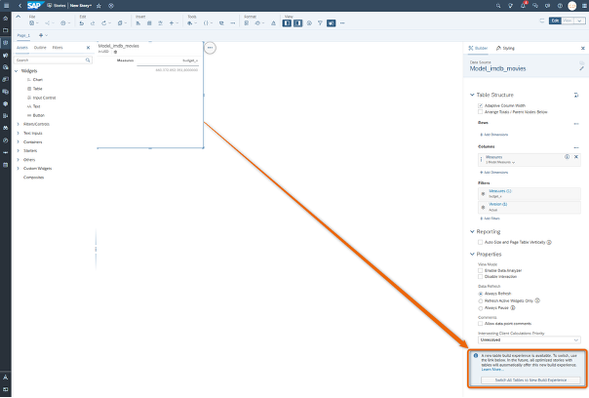Collapse the Reporting section
Screen dimensions: 589x398
(472, 231)
